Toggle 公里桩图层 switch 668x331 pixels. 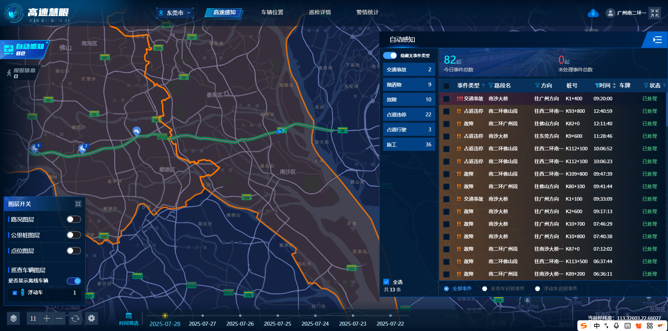point(74,235)
